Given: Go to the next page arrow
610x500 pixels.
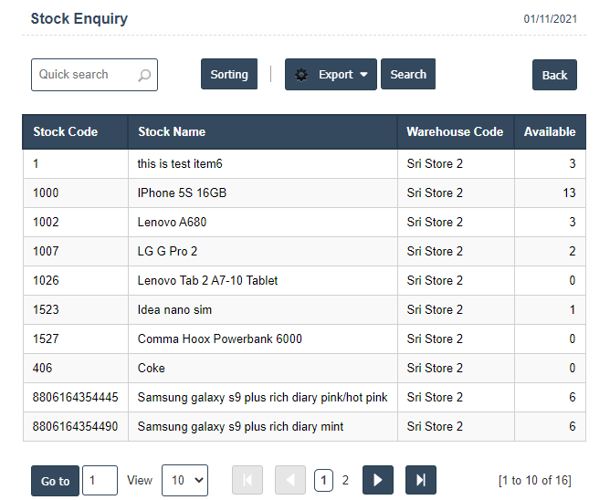Looking at the screenshot, I should point(378,480).
